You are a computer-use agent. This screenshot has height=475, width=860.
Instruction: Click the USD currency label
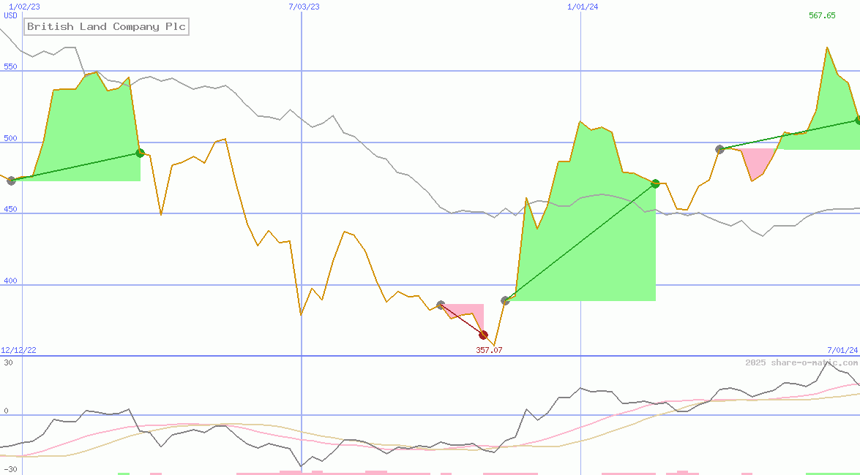point(11,15)
